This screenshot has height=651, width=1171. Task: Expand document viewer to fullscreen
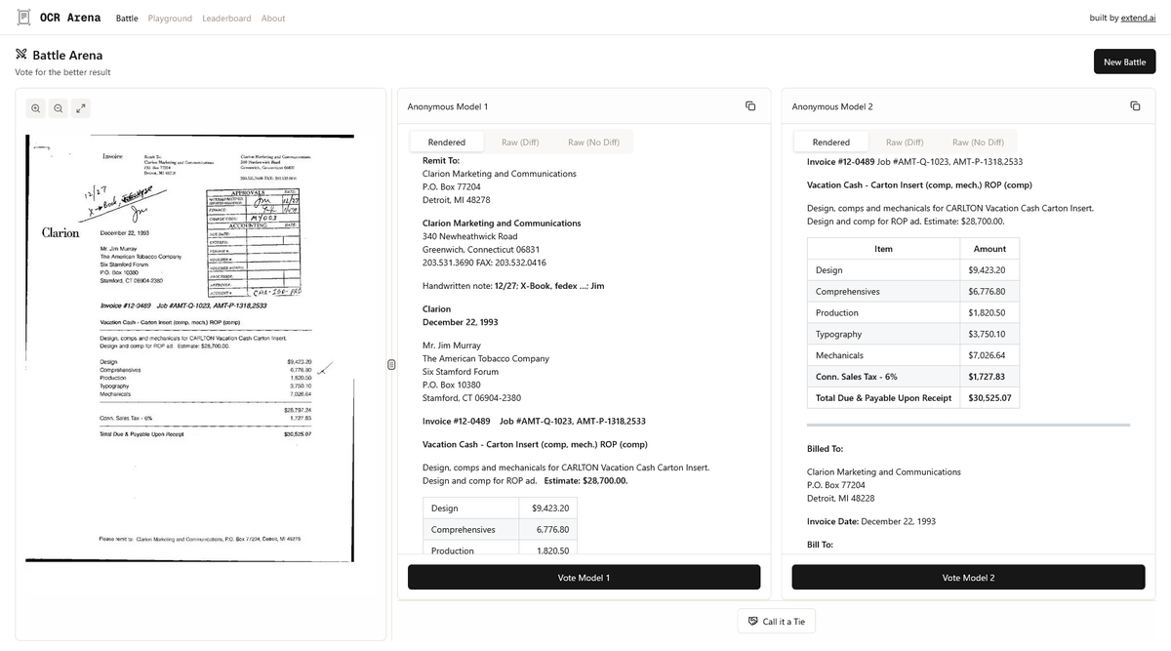80,108
